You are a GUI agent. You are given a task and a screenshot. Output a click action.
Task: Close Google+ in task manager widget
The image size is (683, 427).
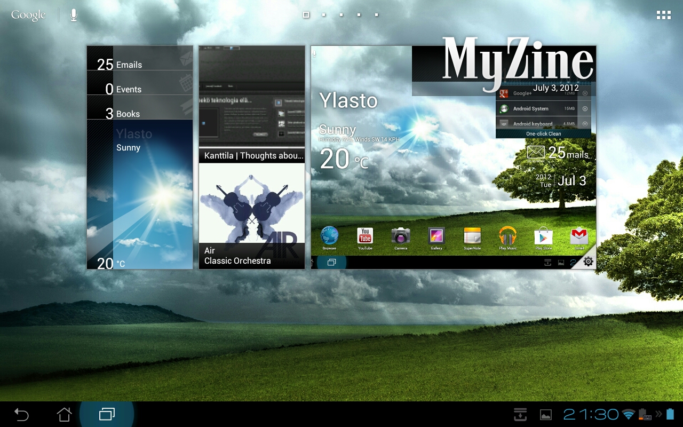(585, 93)
